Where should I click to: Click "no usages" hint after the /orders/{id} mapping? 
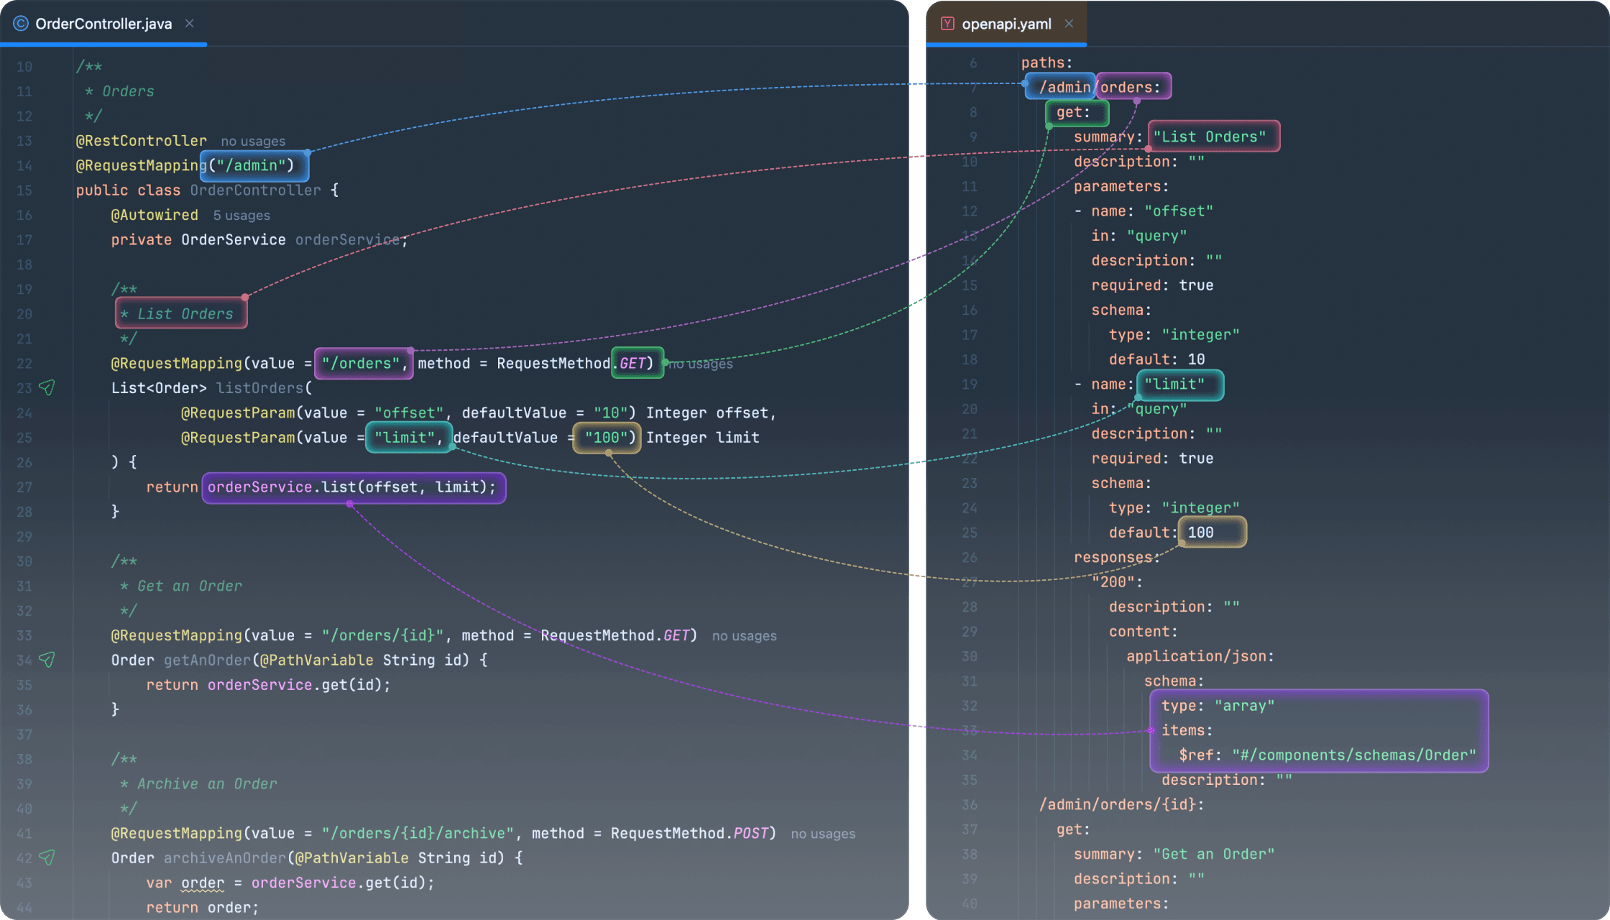pos(744,636)
